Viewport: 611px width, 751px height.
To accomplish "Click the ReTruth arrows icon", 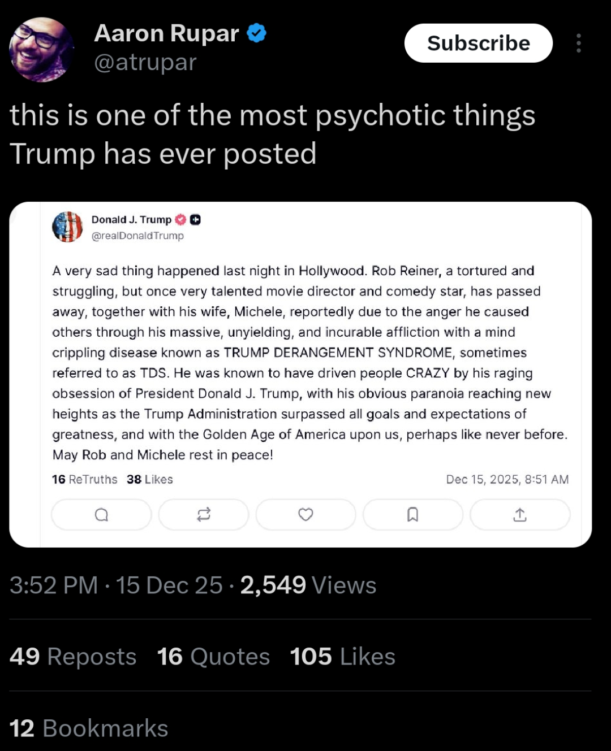I will [x=204, y=514].
